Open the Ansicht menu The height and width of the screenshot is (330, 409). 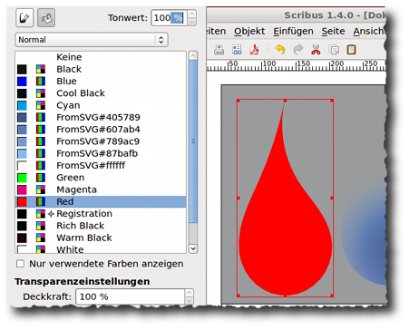tap(370, 31)
